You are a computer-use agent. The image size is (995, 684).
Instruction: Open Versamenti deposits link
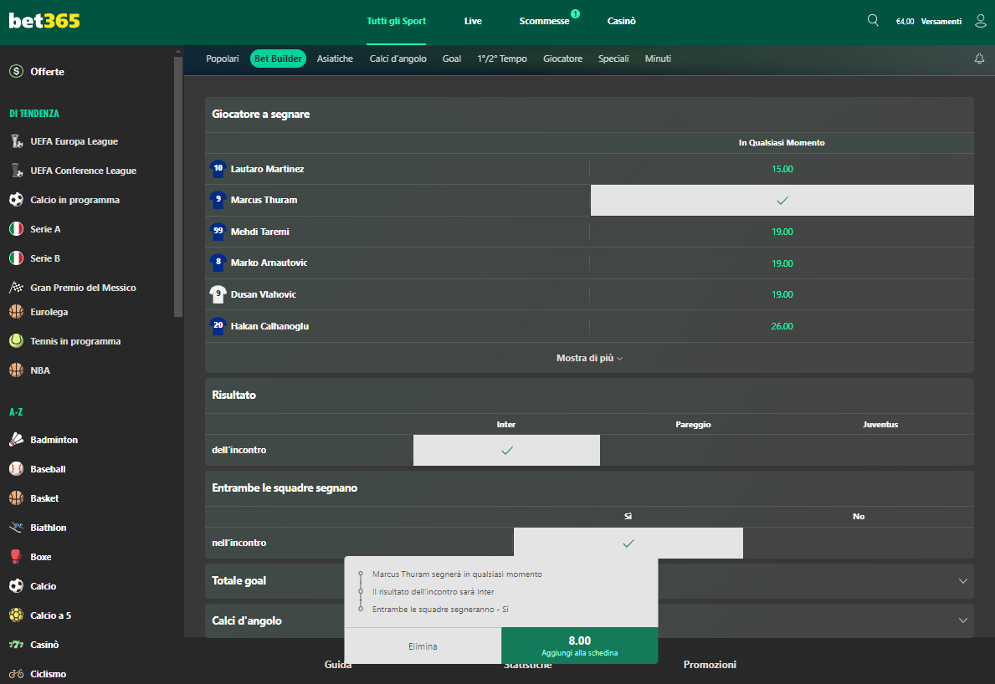point(941,22)
